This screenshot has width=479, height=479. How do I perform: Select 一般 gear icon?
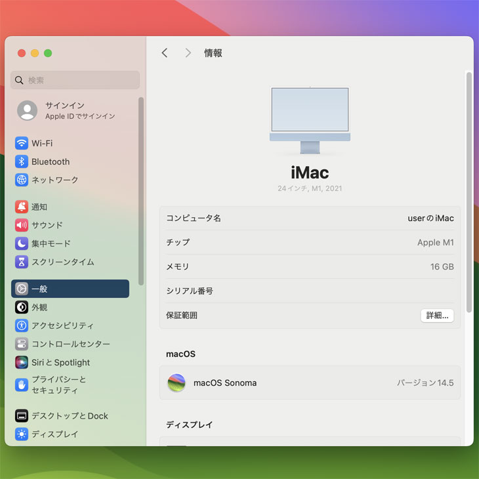(22, 289)
